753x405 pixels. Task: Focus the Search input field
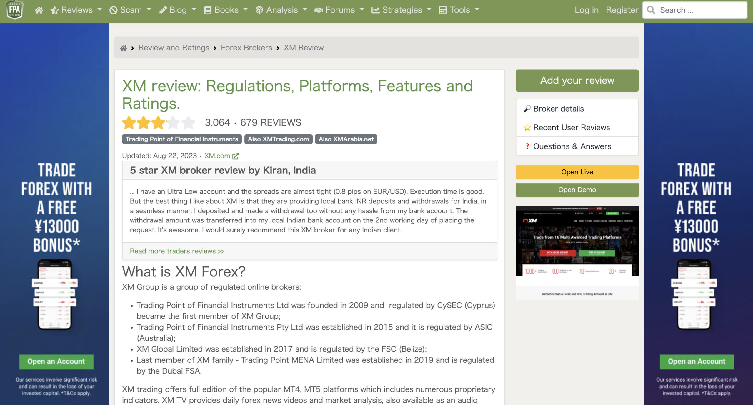point(695,10)
